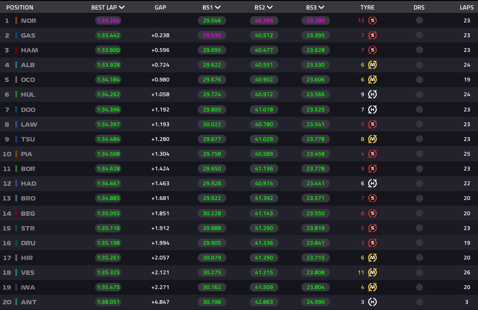Click LAW's soft tyre icon
478x310 pixels.
(372, 124)
